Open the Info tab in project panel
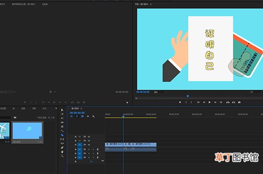 pos(23,109)
